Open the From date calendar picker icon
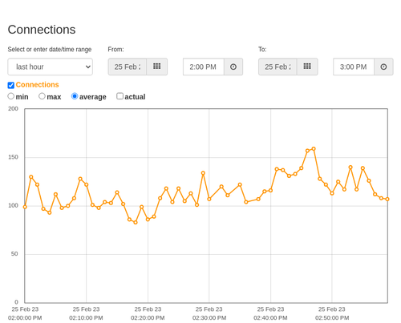Screen dimensions: 401x323 click(x=157, y=67)
